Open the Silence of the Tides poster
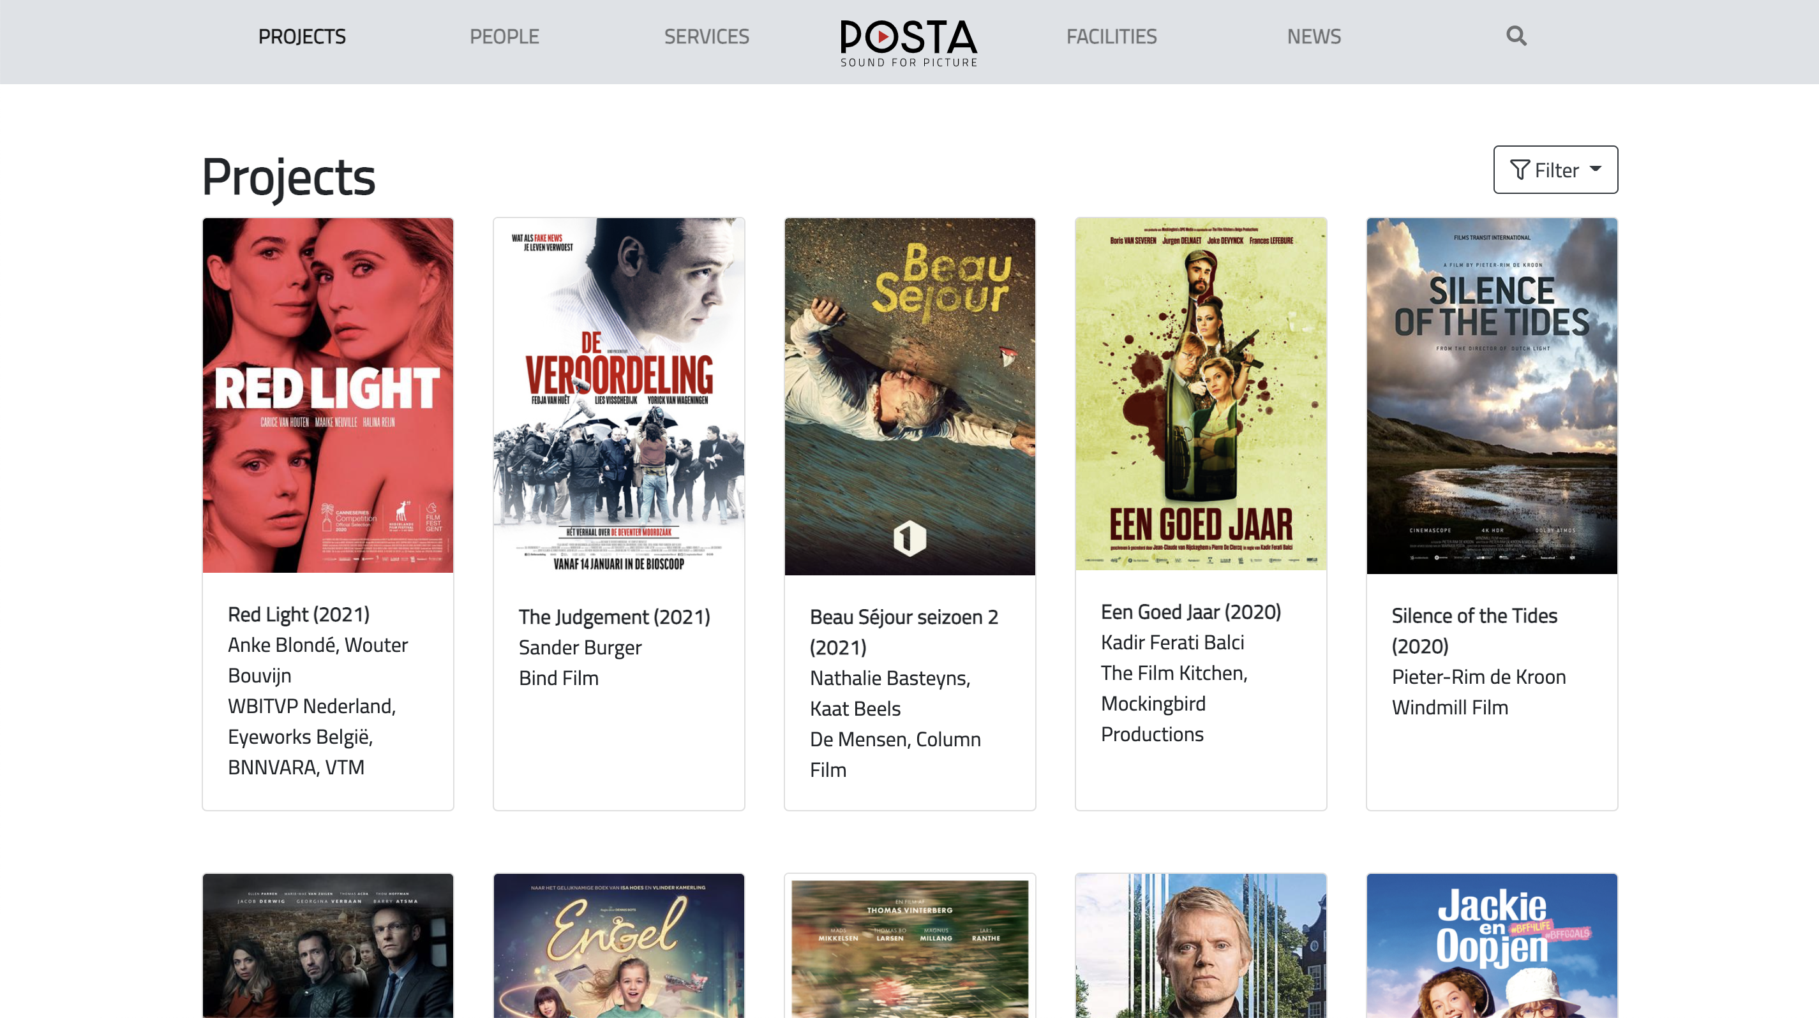The height and width of the screenshot is (1018, 1819). [x=1492, y=395]
